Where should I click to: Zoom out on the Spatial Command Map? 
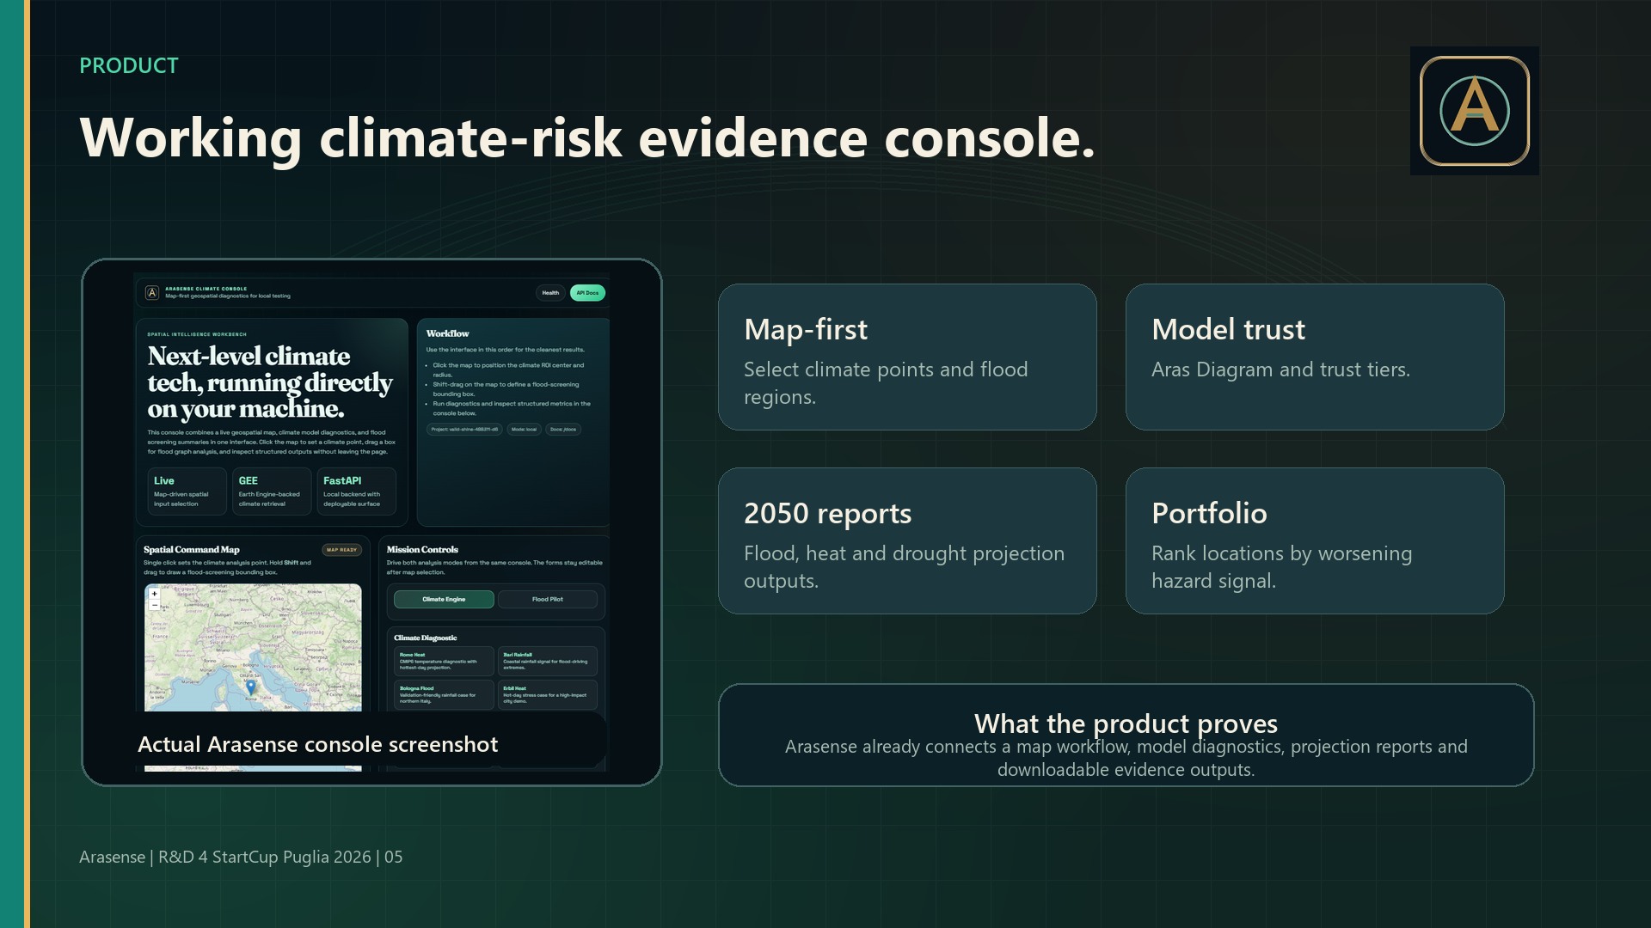click(x=155, y=605)
